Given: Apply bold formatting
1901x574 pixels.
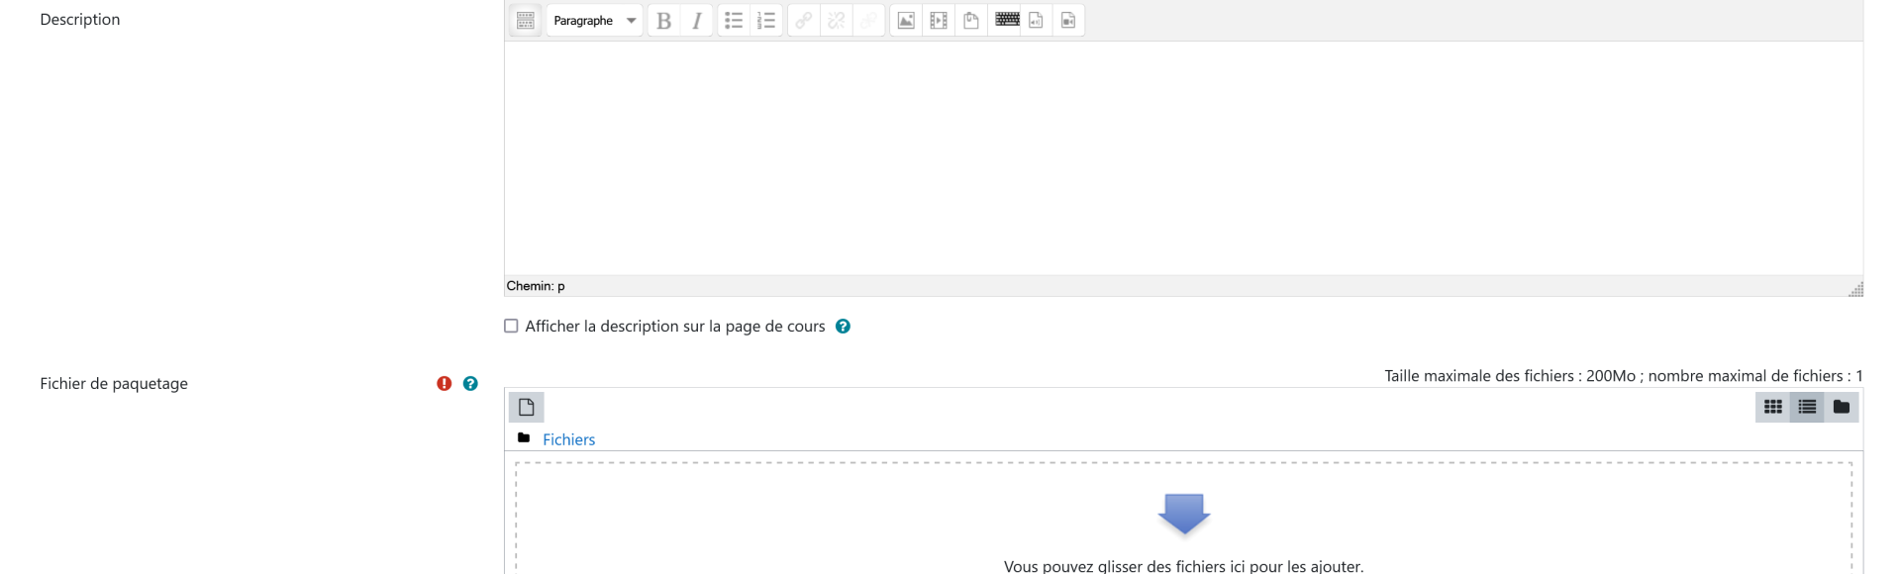Looking at the screenshot, I should click(x=664, y=20).
